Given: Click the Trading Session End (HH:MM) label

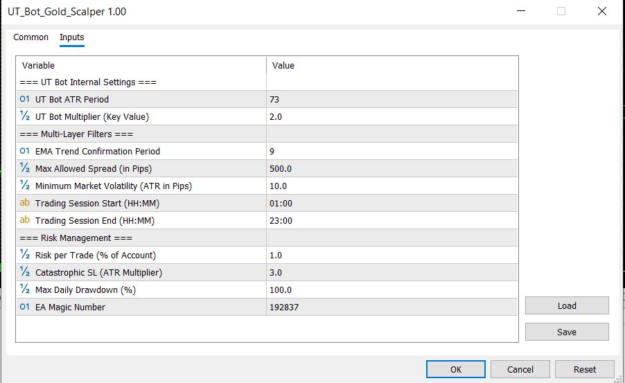Looking at the screenshot, I should click(x=95, y=220).
